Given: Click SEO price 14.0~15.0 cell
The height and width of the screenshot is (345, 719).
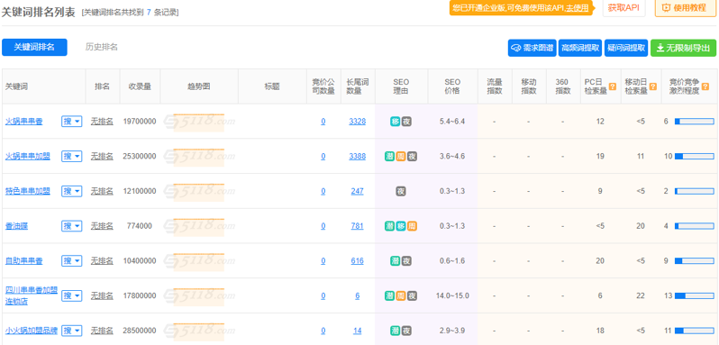Looking at the screenshot, I should pos(452,295).
